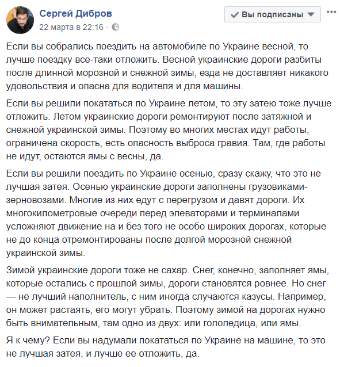Click the checkmark icon in Вы подписаны
This screenshot has width=340, height=367.
click(234, 15)
